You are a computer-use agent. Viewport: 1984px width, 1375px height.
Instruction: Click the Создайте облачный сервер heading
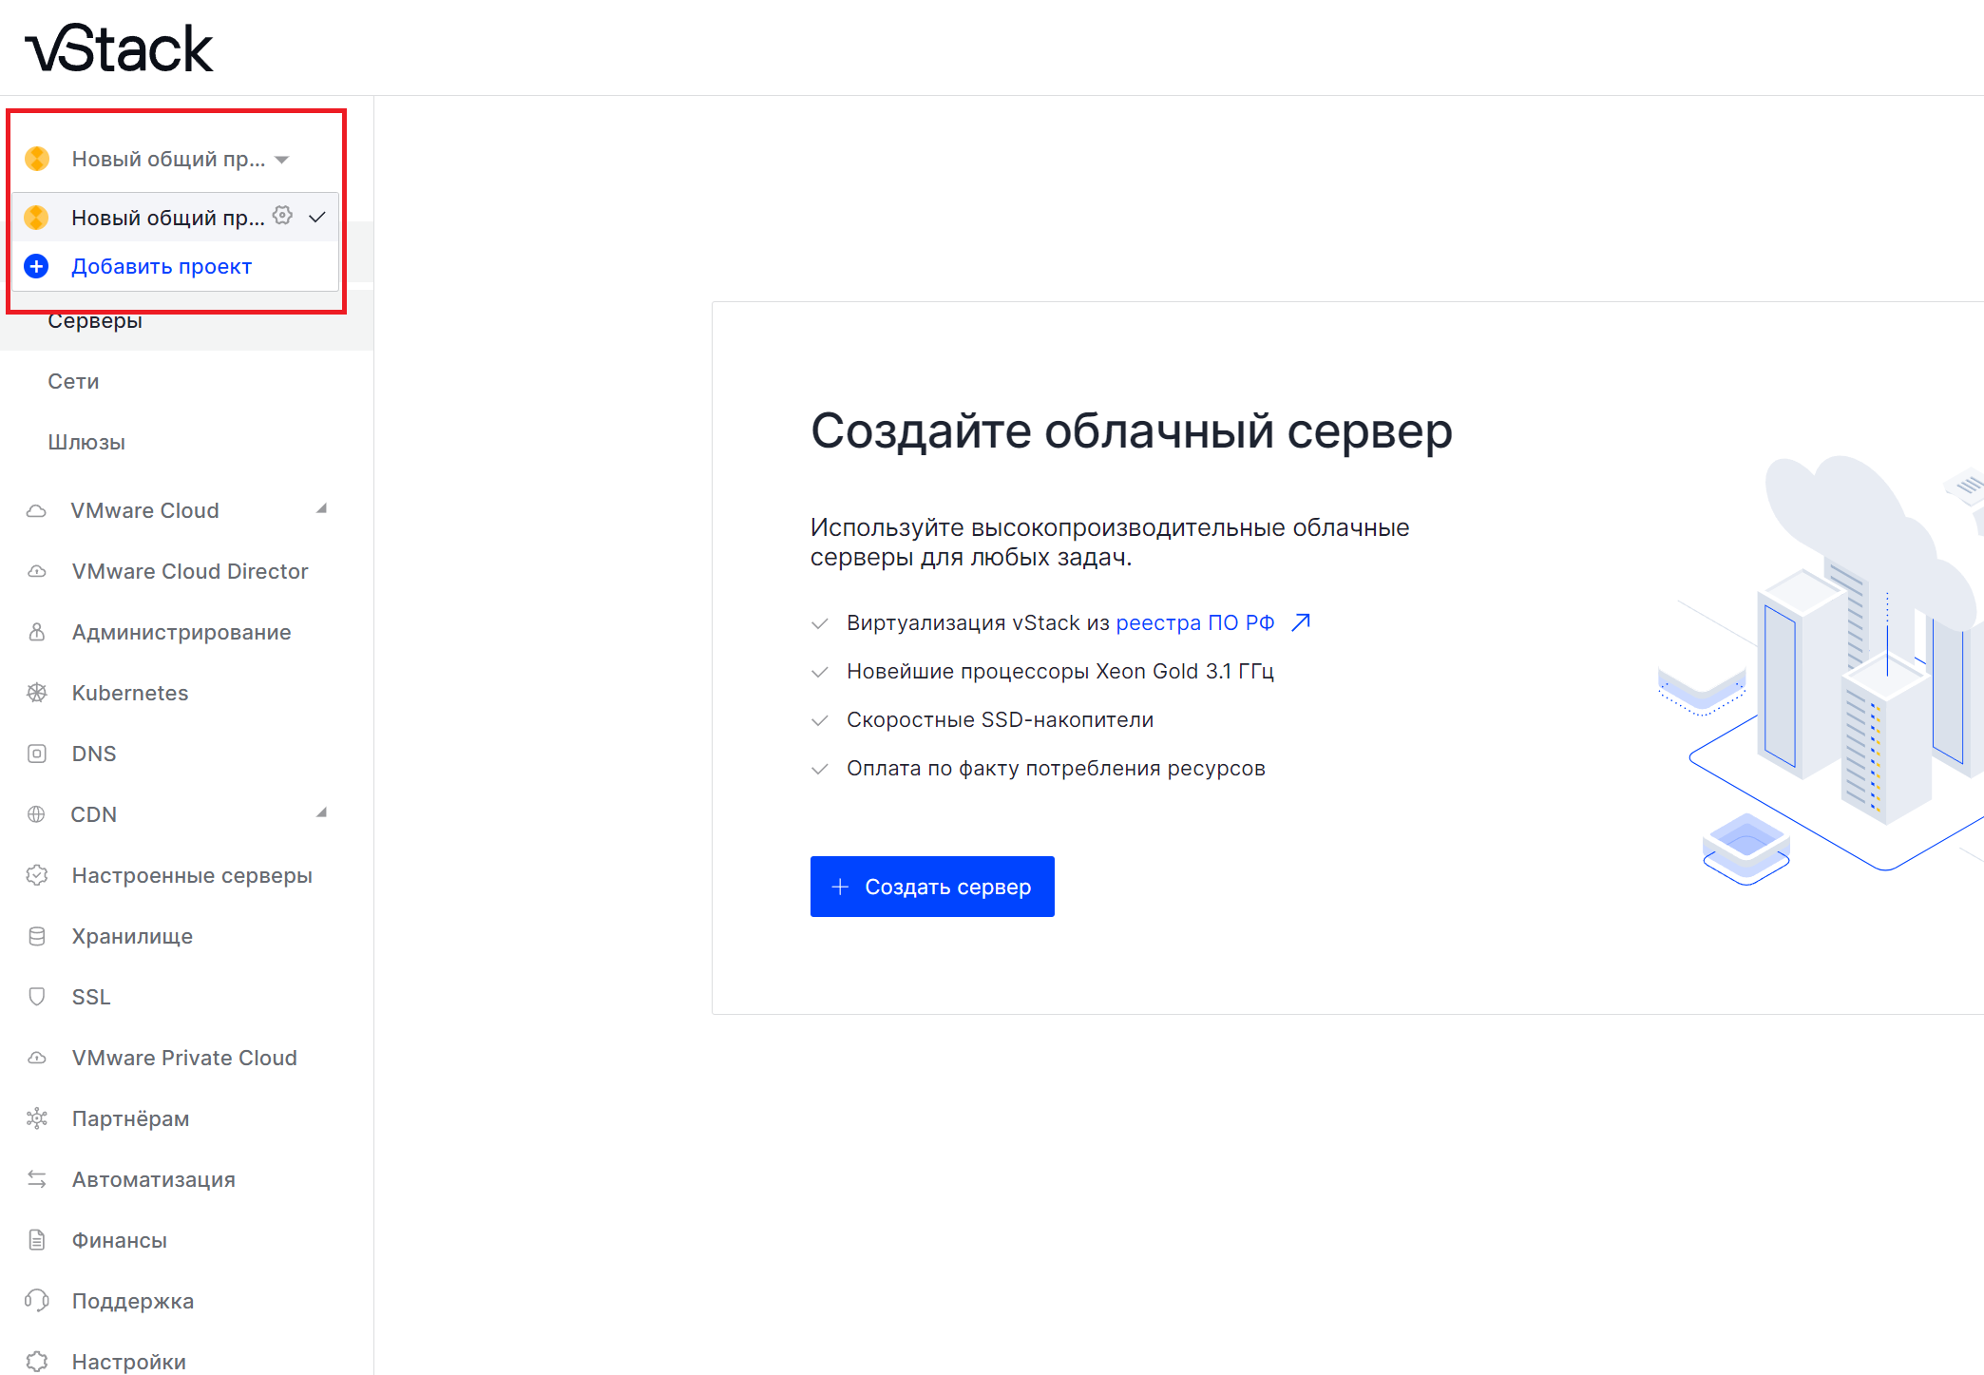click(1131, 430)
